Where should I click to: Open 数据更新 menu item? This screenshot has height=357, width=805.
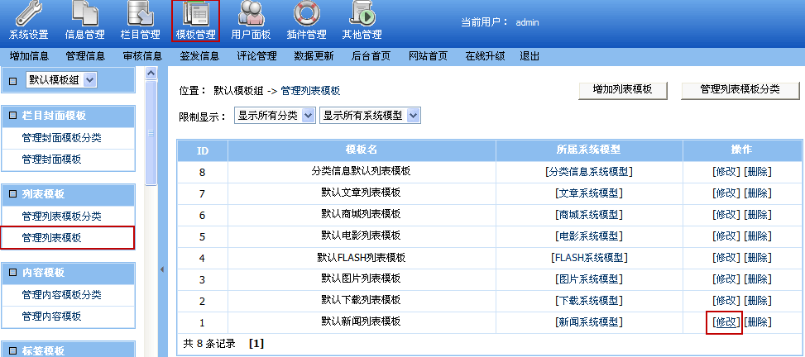pos(314,56)
